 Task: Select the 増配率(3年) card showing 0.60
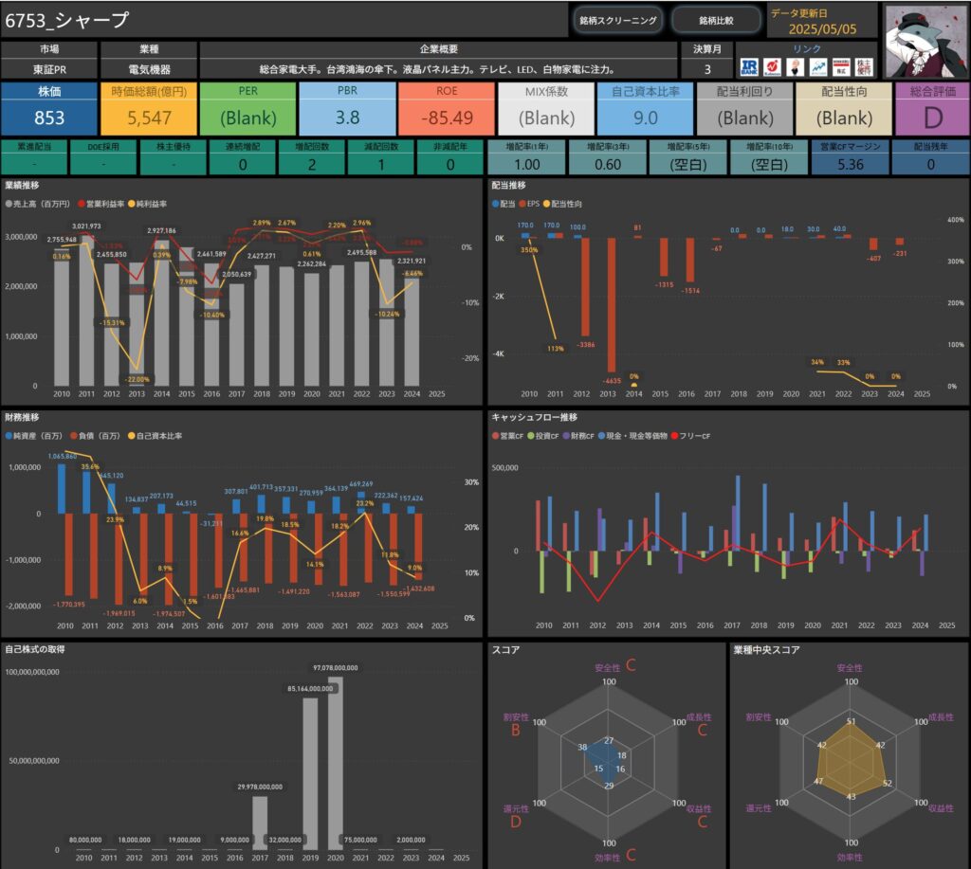click(608, 157)
